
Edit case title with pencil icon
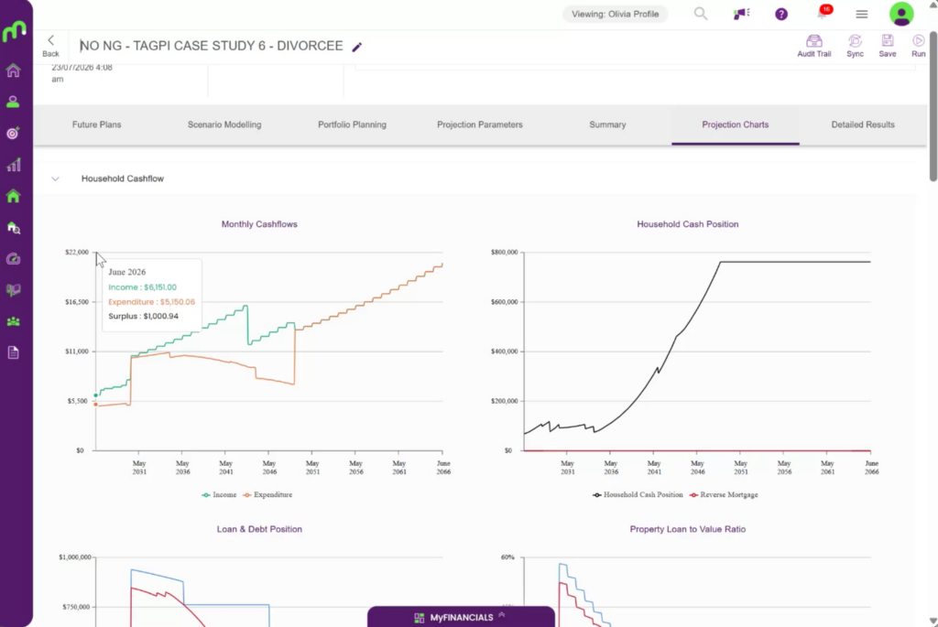coord(356,47)
